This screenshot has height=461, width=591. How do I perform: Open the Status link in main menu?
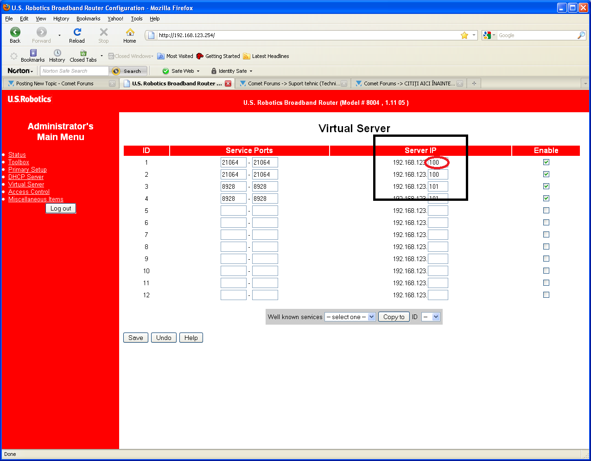pyautogui.click(x=17, y=154)
